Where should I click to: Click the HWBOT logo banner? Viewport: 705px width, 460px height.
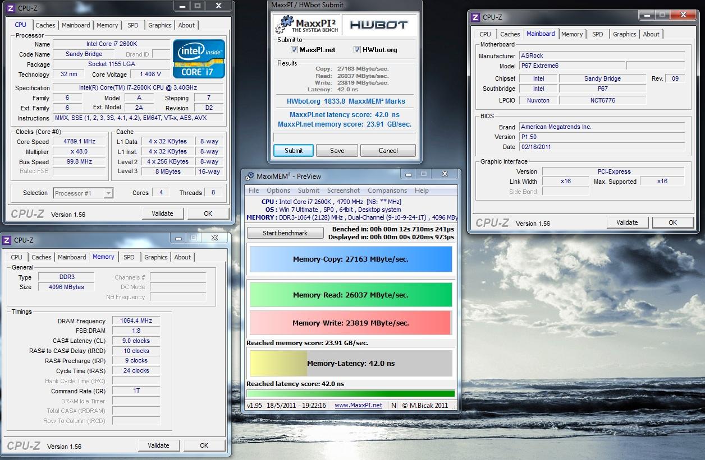(x=378, y=25)
